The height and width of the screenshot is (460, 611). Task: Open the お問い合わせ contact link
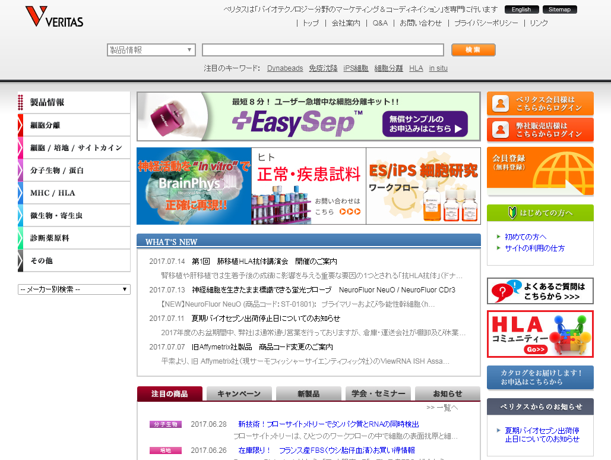[421, 23]
